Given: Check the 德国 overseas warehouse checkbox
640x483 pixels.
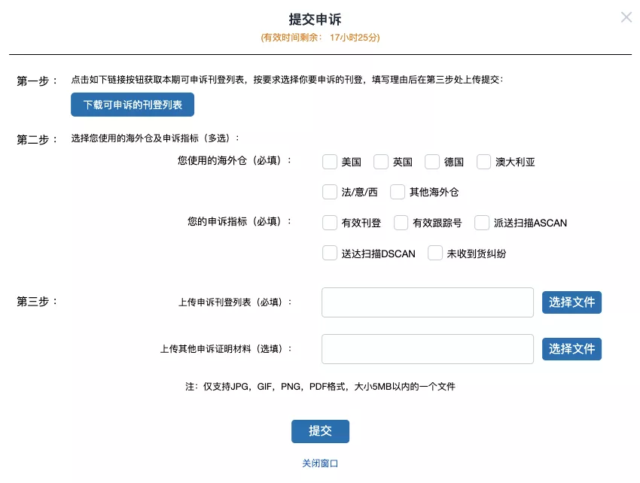Looking at the screenshot, I should click(x=432, y=162).
